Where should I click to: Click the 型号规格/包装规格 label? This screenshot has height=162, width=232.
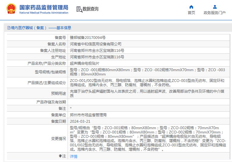50,72
